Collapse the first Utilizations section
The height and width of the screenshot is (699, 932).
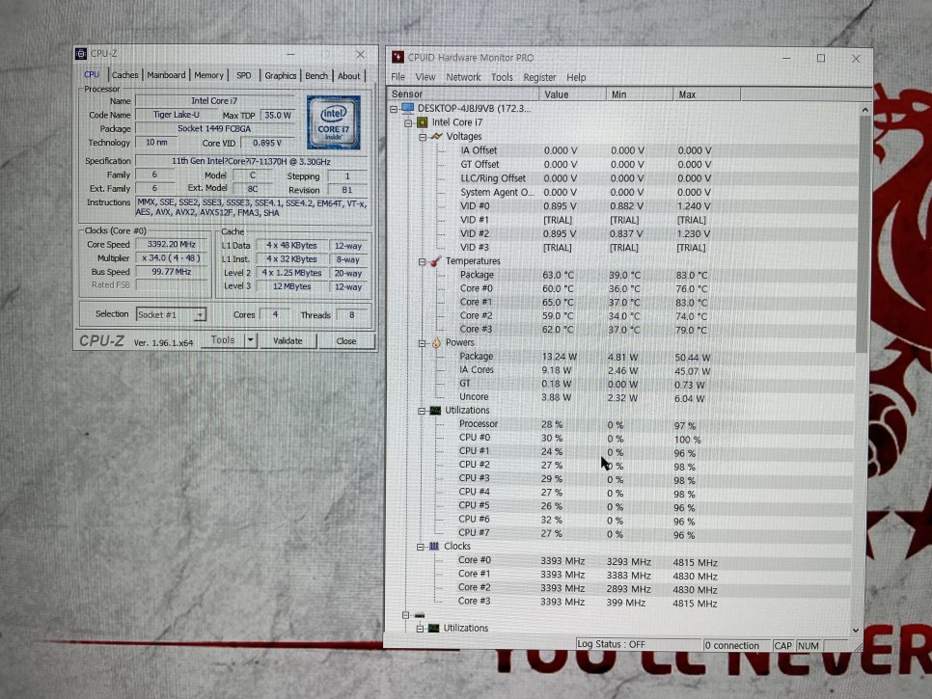coord(422,411)
